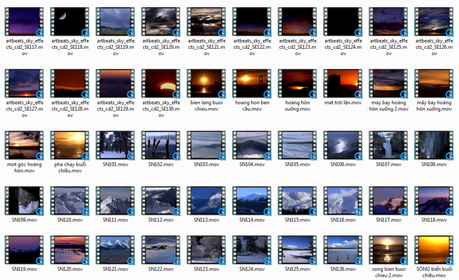Select the SN102.mov cattails video icon
Screen dimensions: 459x280
pos(160,145)
